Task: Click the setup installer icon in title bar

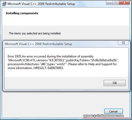Action: coord(4,4)
